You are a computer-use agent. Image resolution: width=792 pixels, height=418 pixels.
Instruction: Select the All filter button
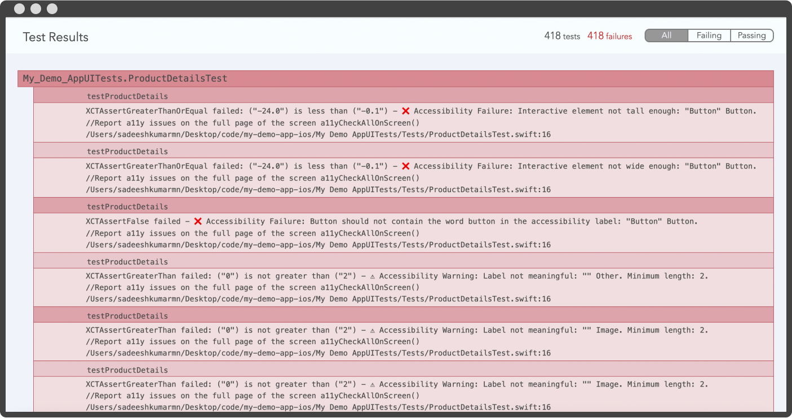coord(666,35)
